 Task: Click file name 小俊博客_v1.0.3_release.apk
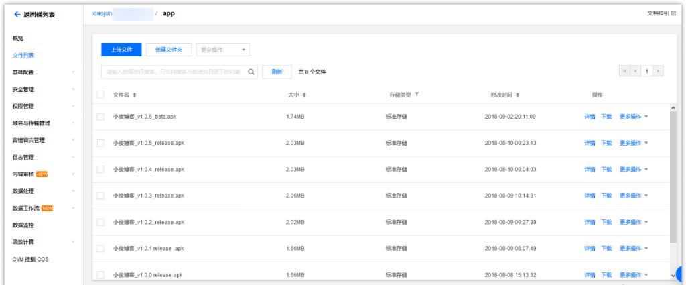pyautogui.click(x=148, y=196)
